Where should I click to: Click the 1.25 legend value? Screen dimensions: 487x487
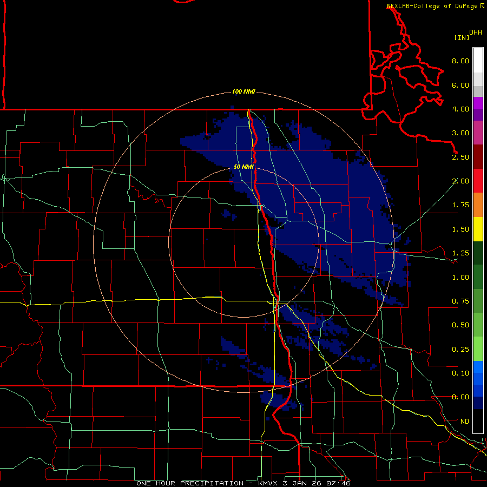click(460, 253)
